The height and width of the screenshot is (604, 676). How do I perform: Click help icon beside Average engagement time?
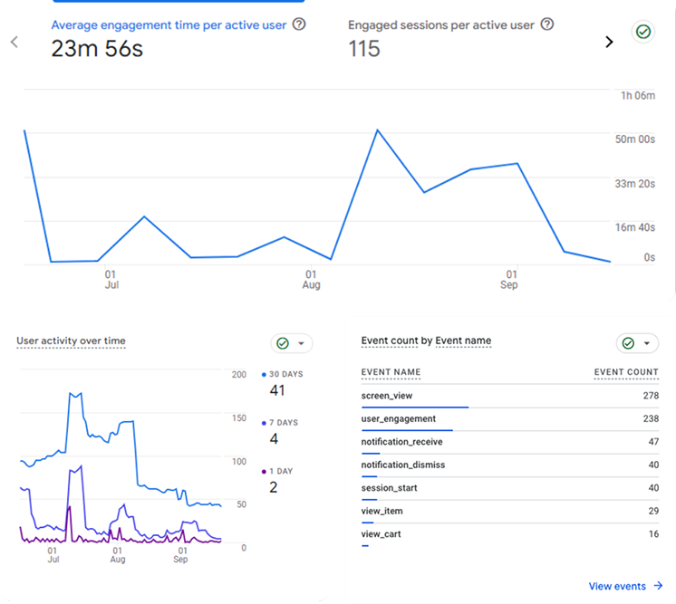[300, 24]
